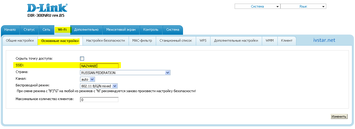Click the 'Максимальное количество клиентов' field
Image resolution: width=355 pixels, height=129 pixels.
(x=99, y=100)
